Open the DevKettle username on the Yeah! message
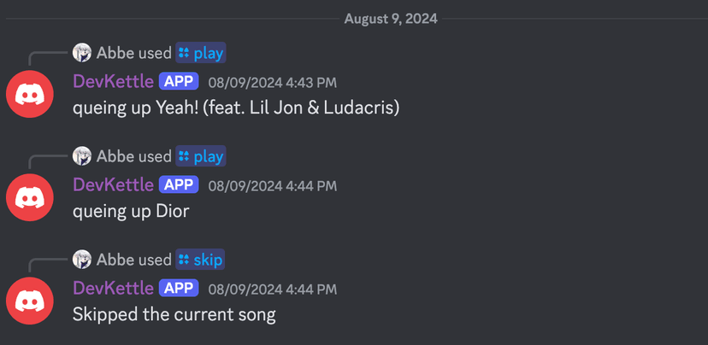Viewport: 708px width, 345px height. 113,82
